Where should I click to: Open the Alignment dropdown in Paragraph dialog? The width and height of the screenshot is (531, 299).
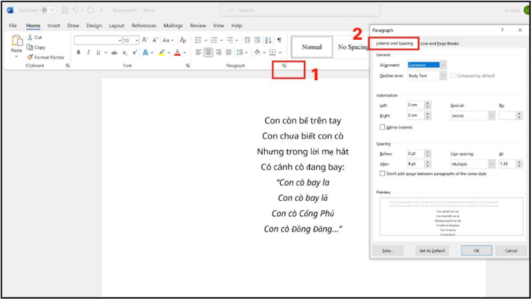[x=443, y=65]
